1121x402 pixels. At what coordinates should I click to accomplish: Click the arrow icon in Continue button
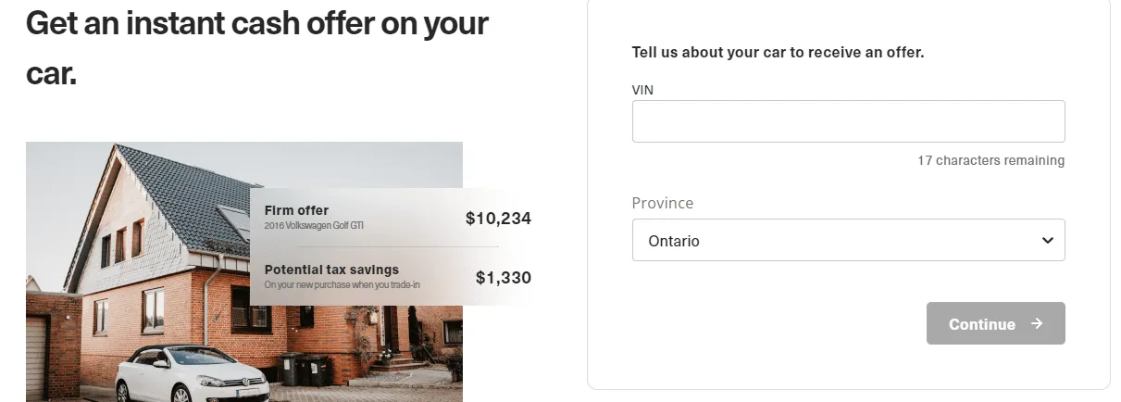click(x=1037, y=323)
